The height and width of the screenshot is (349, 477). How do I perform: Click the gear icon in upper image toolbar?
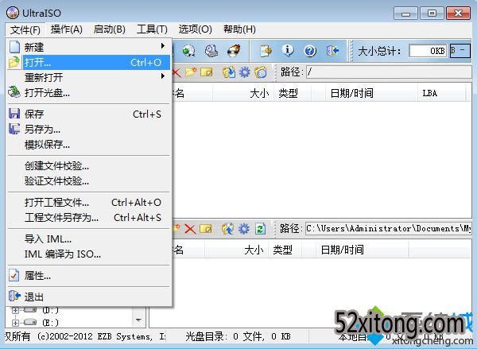(244, 72)
